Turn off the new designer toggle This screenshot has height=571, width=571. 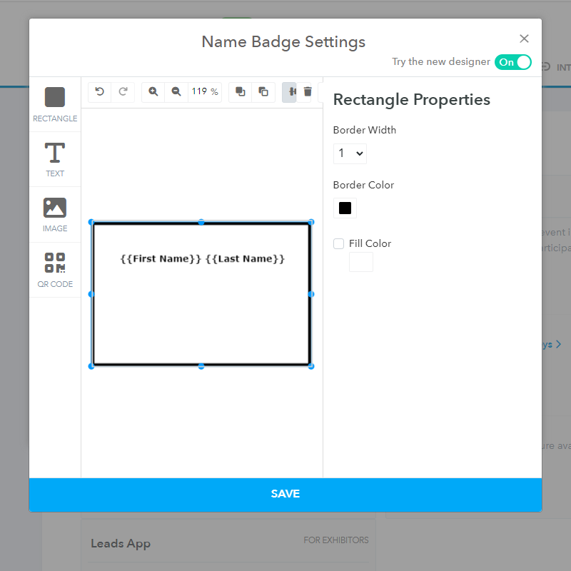point(513,62)
